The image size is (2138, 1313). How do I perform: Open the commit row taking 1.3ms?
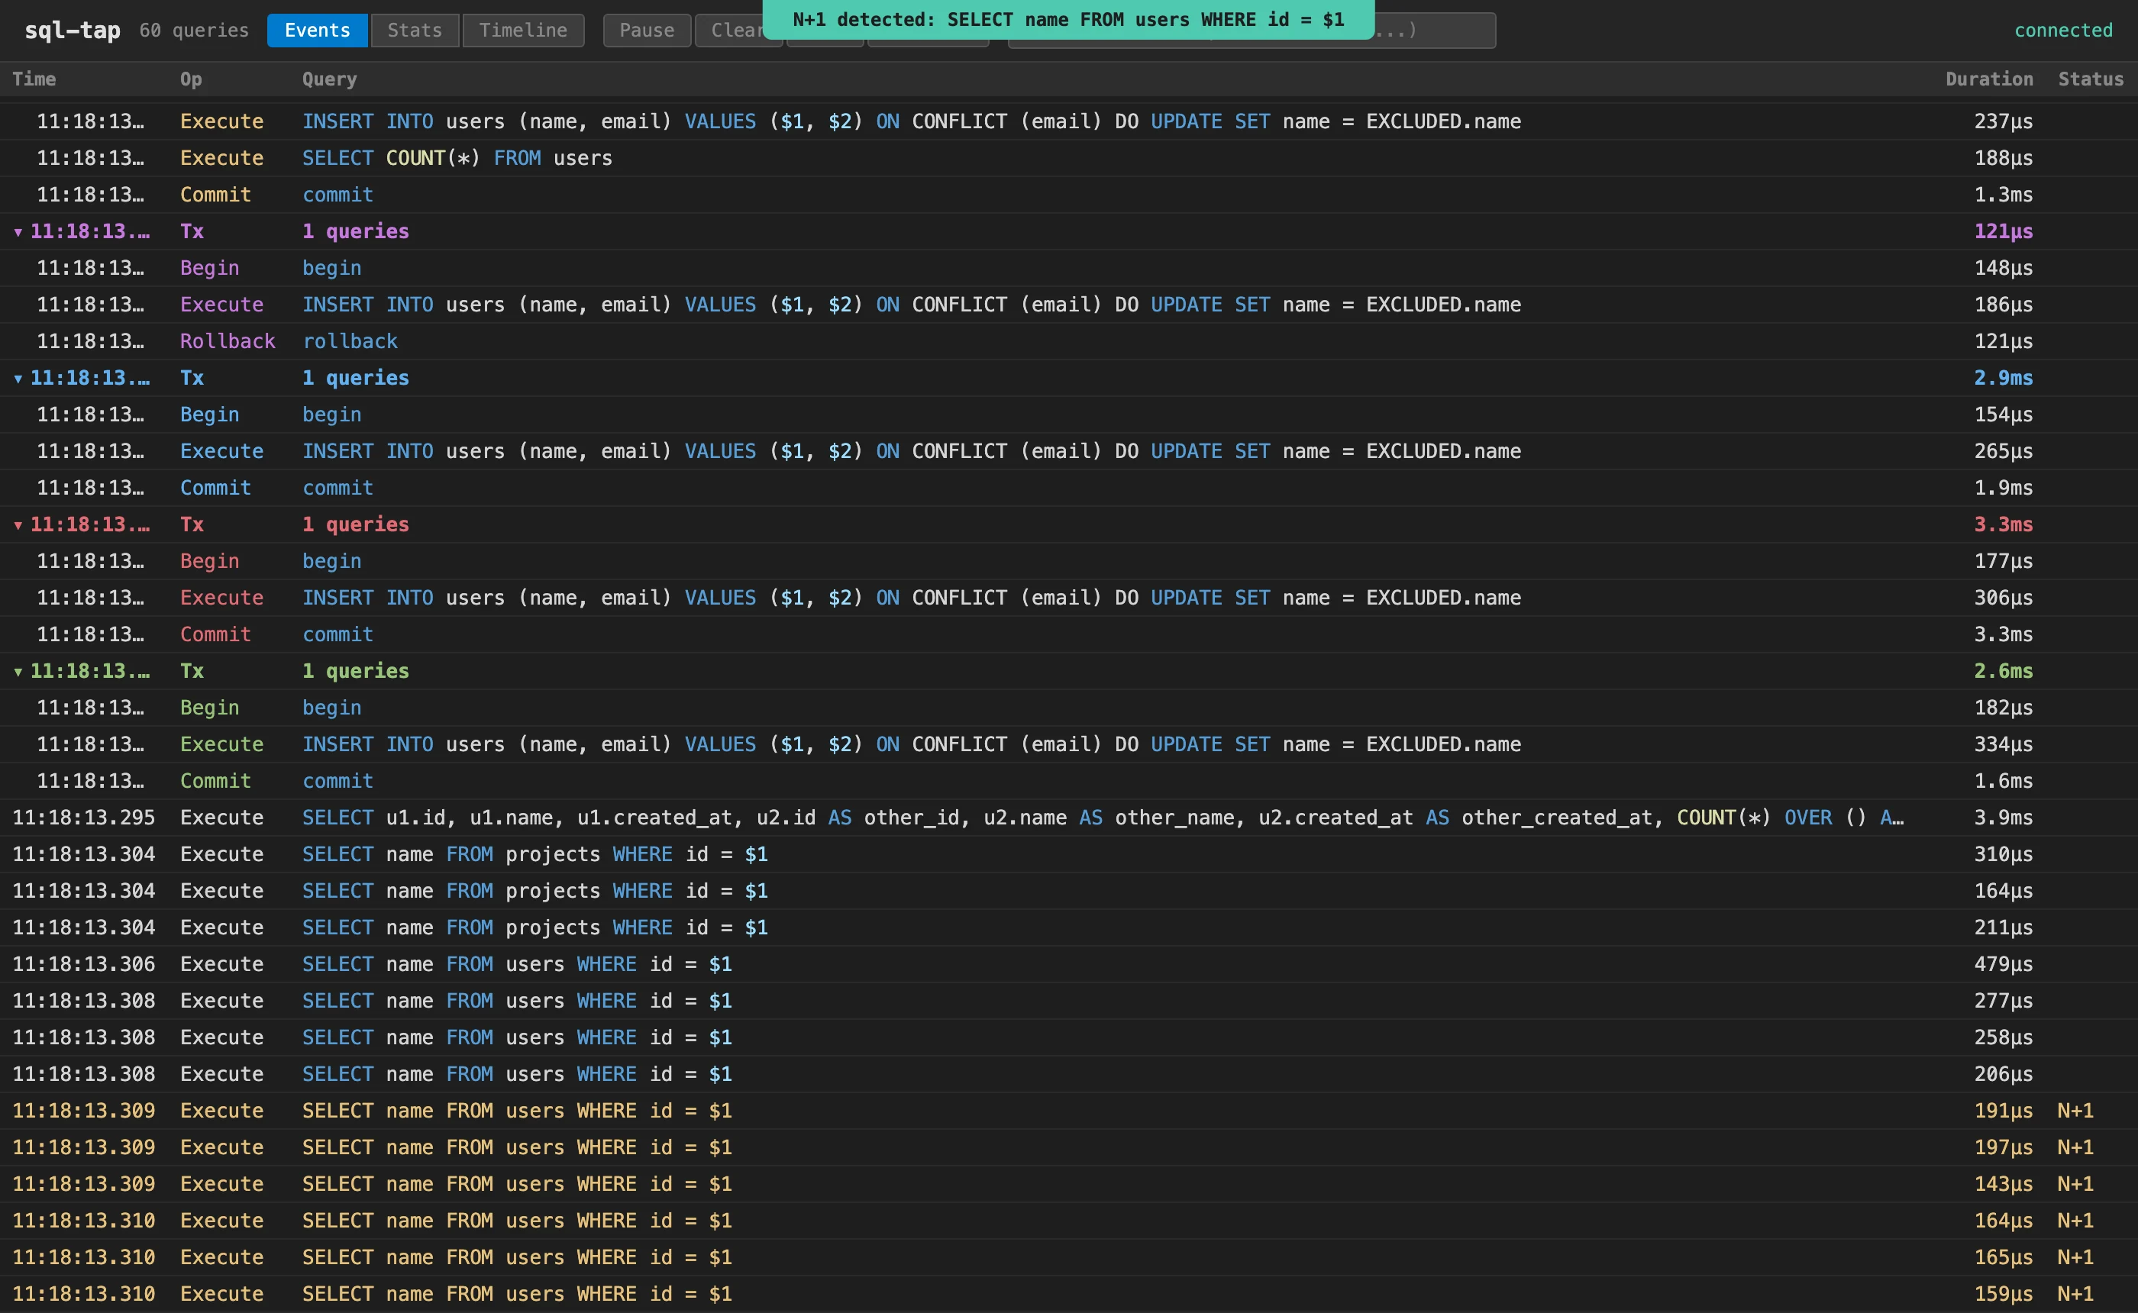pos(1069,195)
